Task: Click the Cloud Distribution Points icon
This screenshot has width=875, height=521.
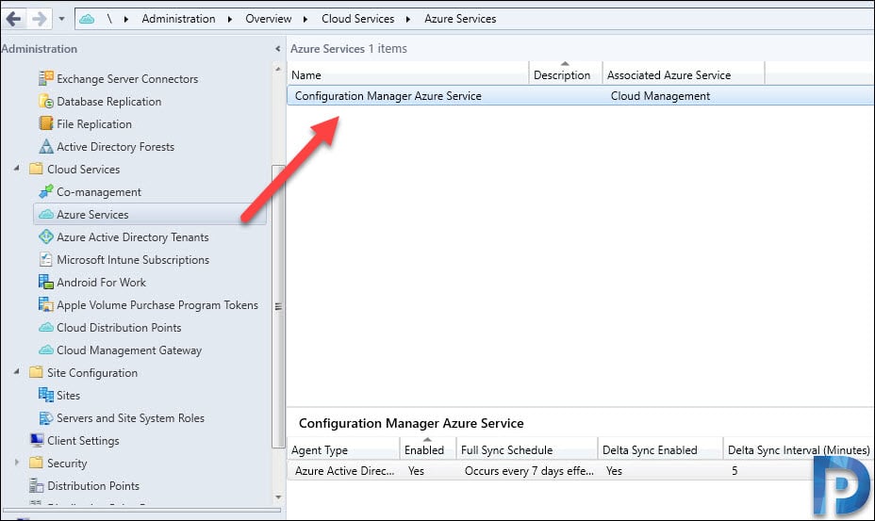Action: 46,328
